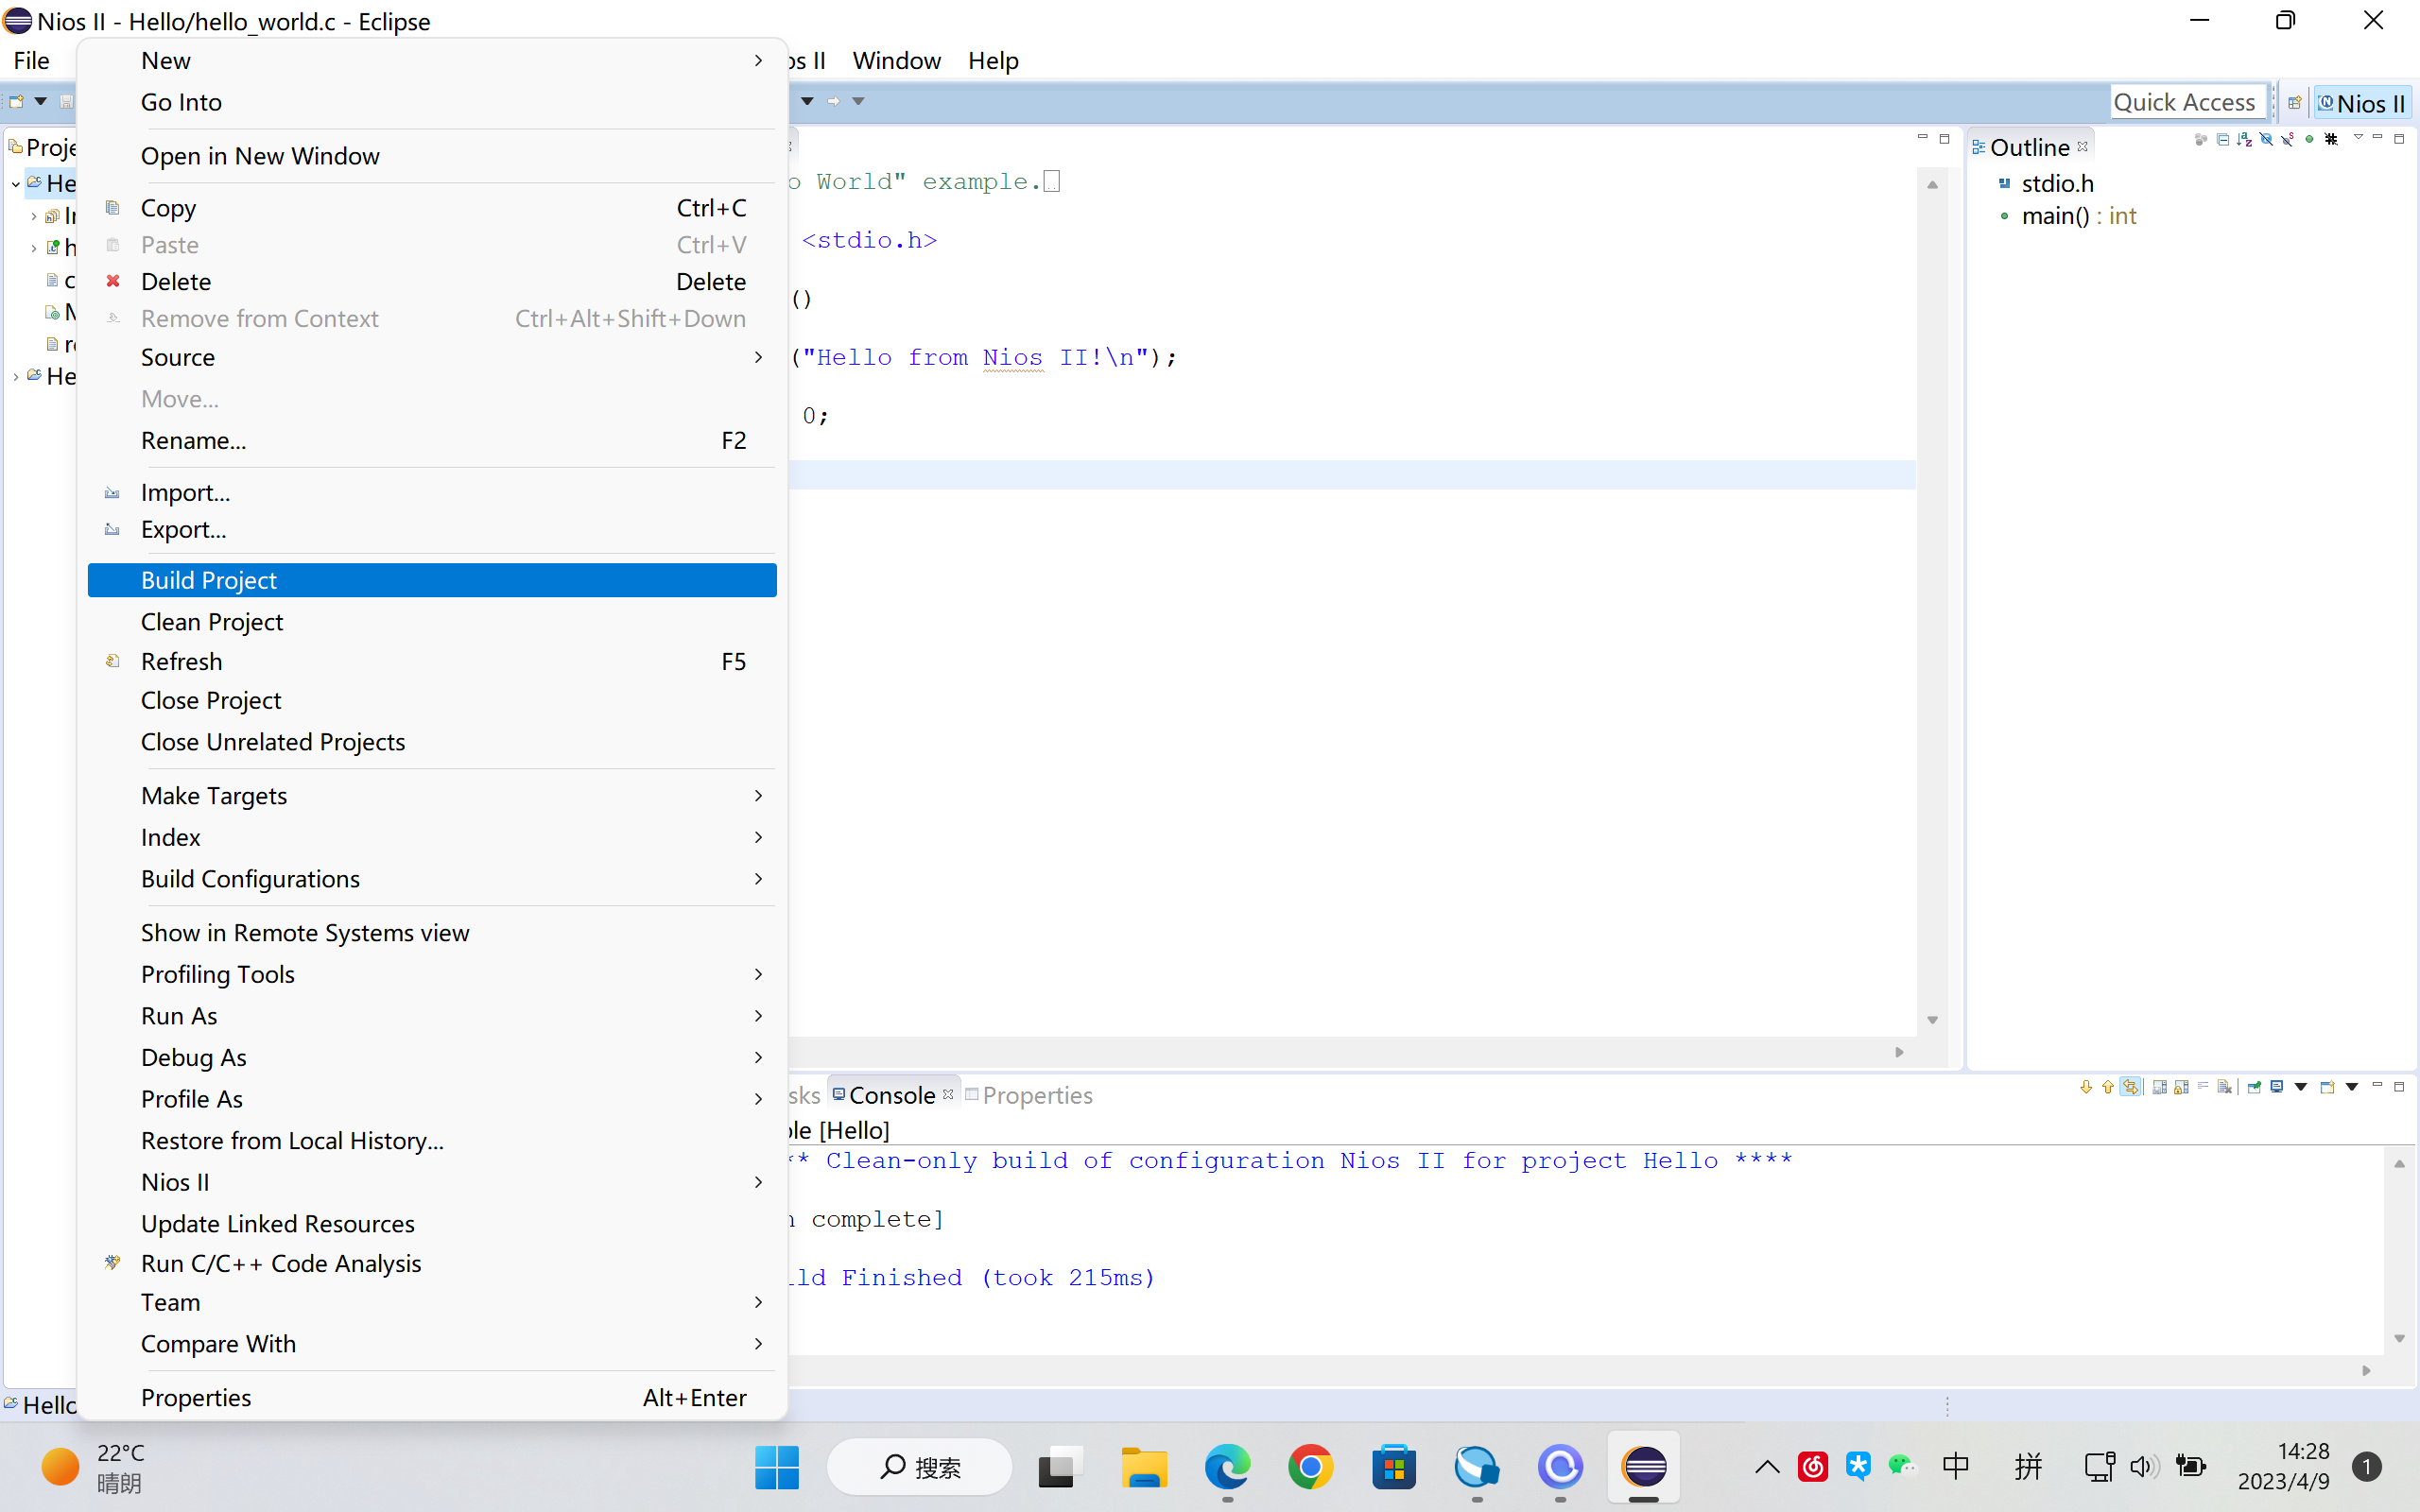This screenshot has height=1512, width=2420.
Task: Click the Sort alphabetically icon in Outline
Action: (2244, 139)
